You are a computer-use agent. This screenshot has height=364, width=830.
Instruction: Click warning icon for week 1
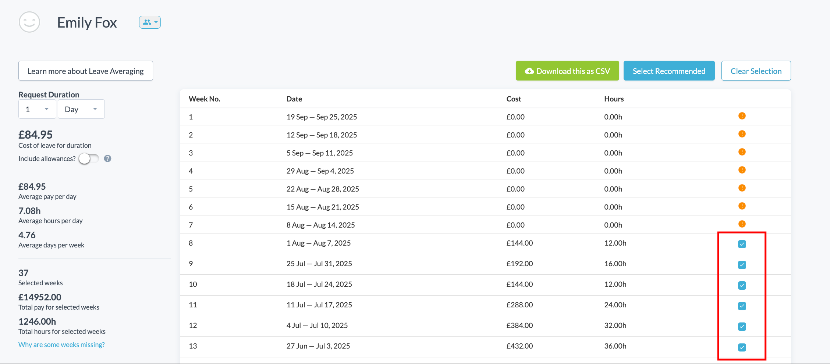click(x=742, y=116)
